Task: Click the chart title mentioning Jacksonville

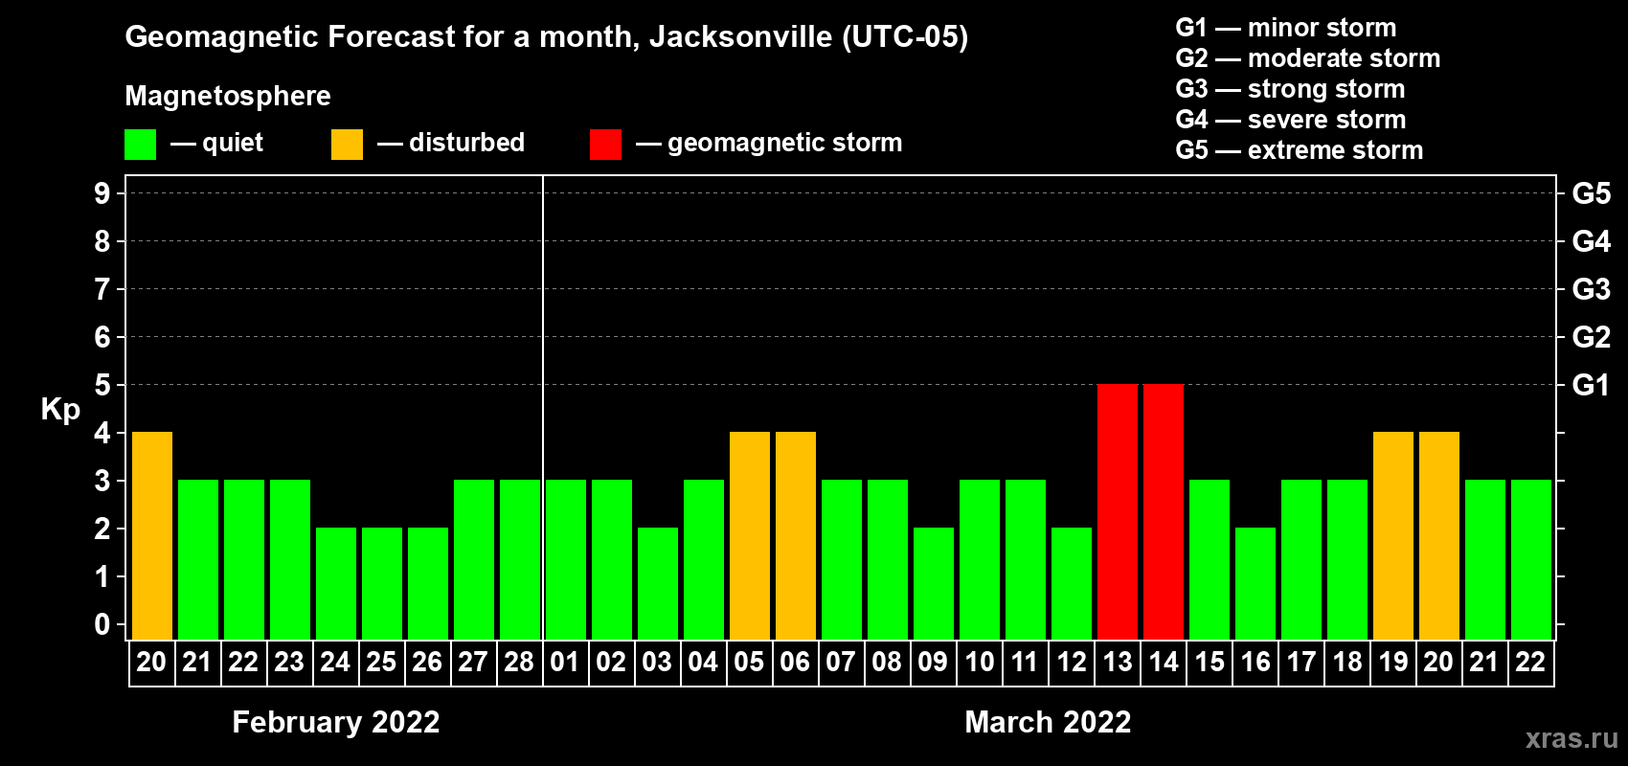Action: click(547, 37)
